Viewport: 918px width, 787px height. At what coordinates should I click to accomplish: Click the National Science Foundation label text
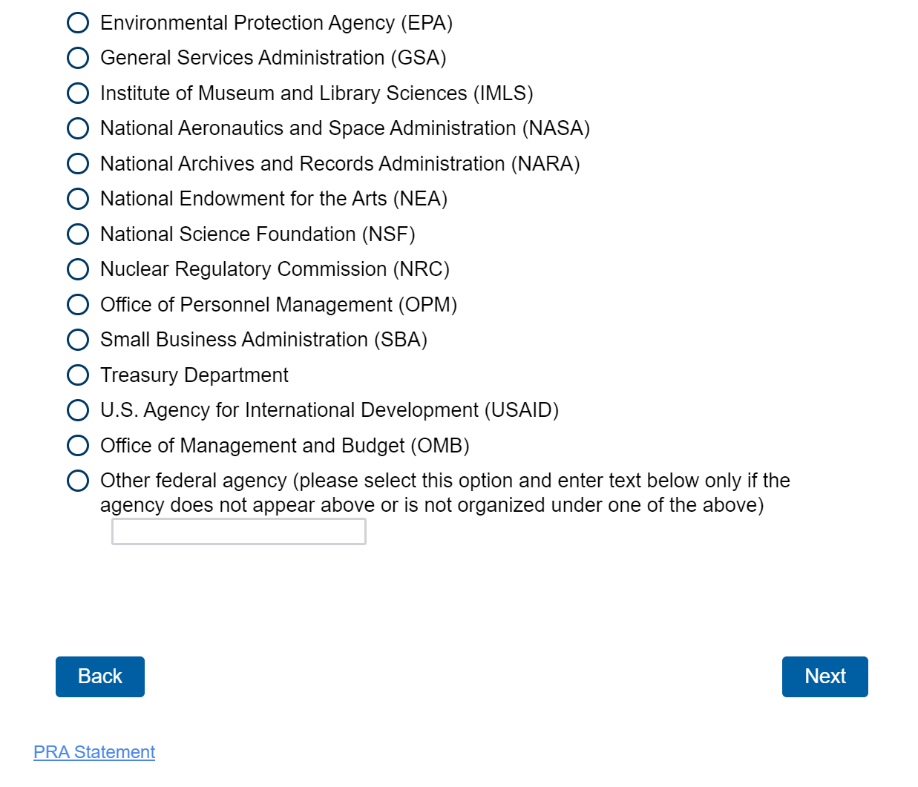(258, 234)
